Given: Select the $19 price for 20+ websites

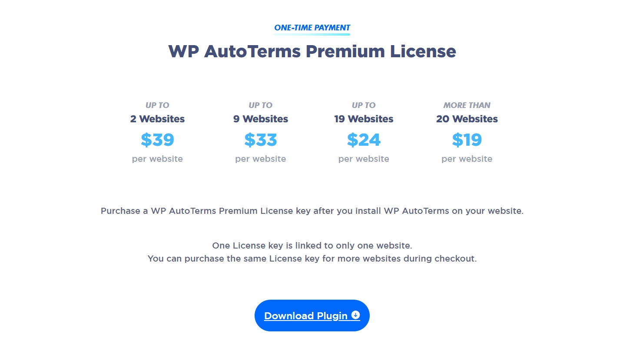Looking at the screenshot, I should (467, 140).
